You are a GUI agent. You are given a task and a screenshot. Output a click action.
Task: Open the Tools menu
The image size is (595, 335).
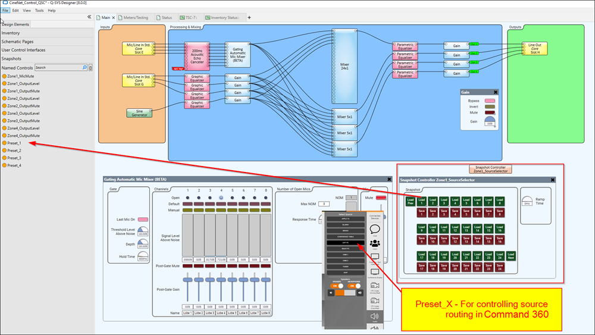pos(39,10)
